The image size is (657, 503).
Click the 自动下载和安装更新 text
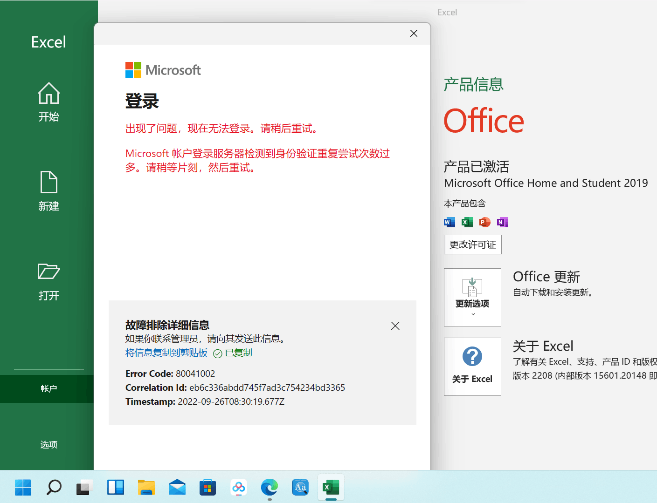pyautogui.click(x=553, y=292)
